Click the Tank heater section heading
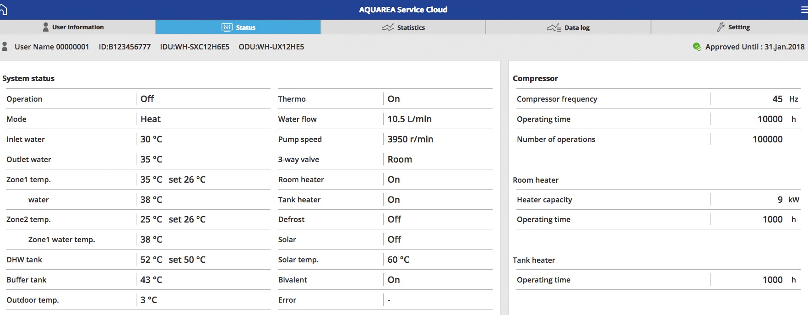Screen dimensions: 808x315 tap(534, 260)
